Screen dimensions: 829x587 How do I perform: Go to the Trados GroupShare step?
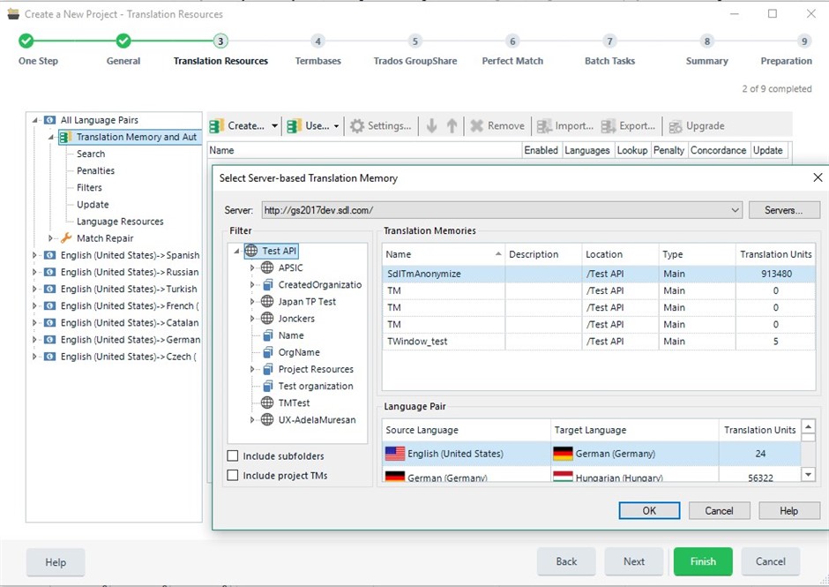tap(415, 50)
